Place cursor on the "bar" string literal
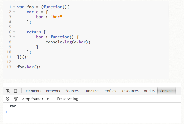Screen dimensions: 184x124 point(56,17)
